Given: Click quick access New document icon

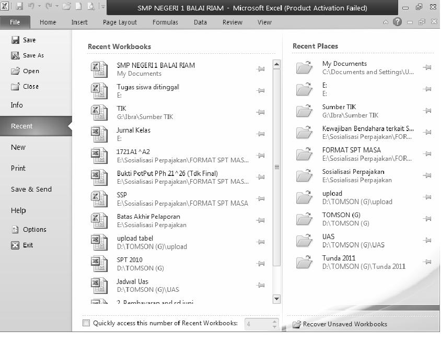Looking at the screenshot, I should [x=78, y=6].
